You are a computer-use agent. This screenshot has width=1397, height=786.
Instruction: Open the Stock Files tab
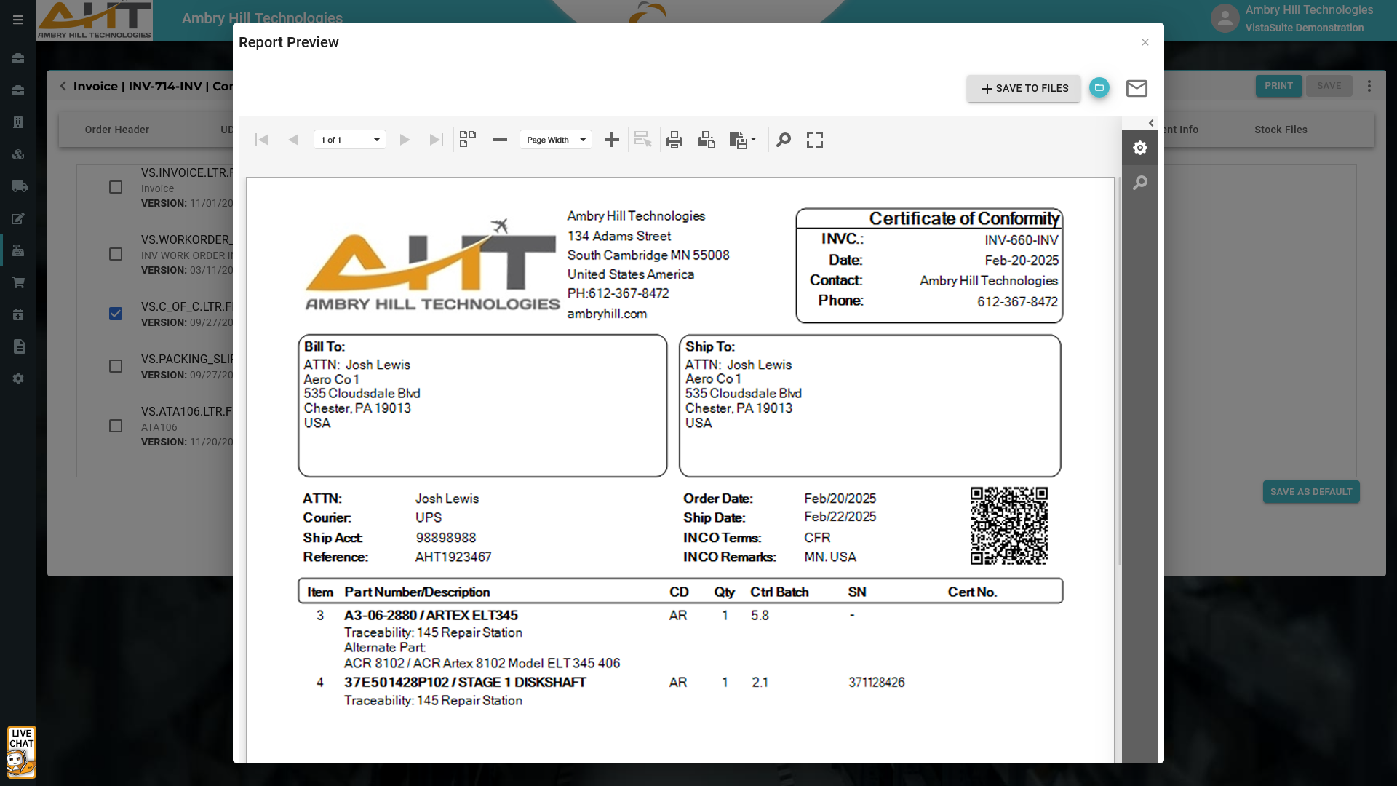tap(1281, 130)
